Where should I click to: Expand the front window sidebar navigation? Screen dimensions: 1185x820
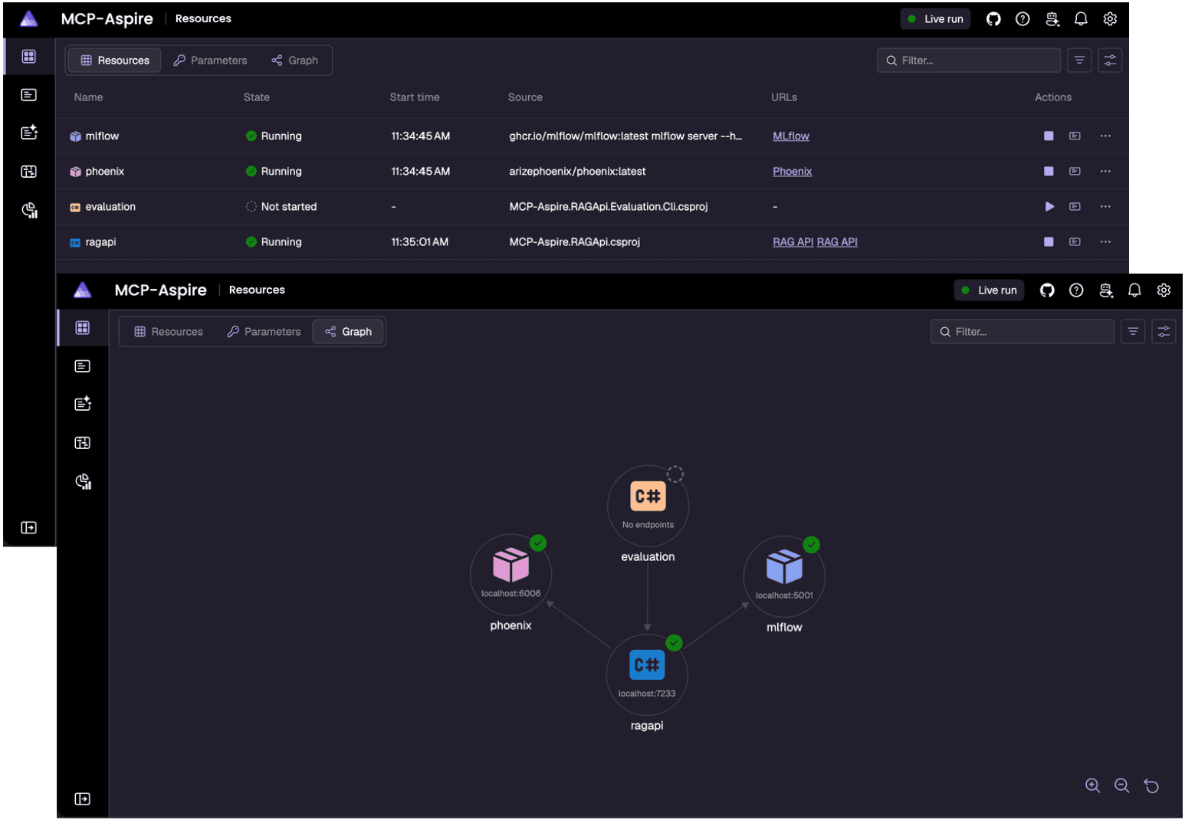83,799
